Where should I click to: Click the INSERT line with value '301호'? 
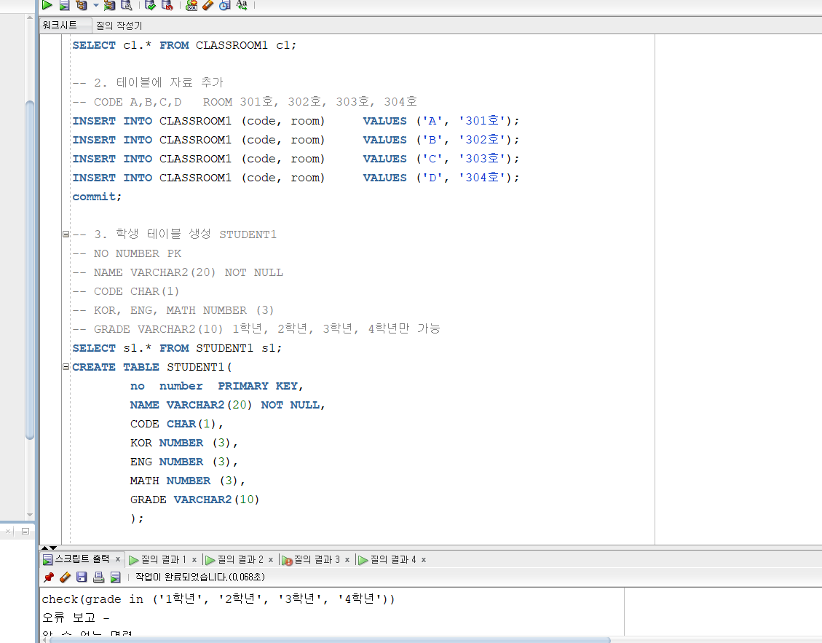[296, 121]
